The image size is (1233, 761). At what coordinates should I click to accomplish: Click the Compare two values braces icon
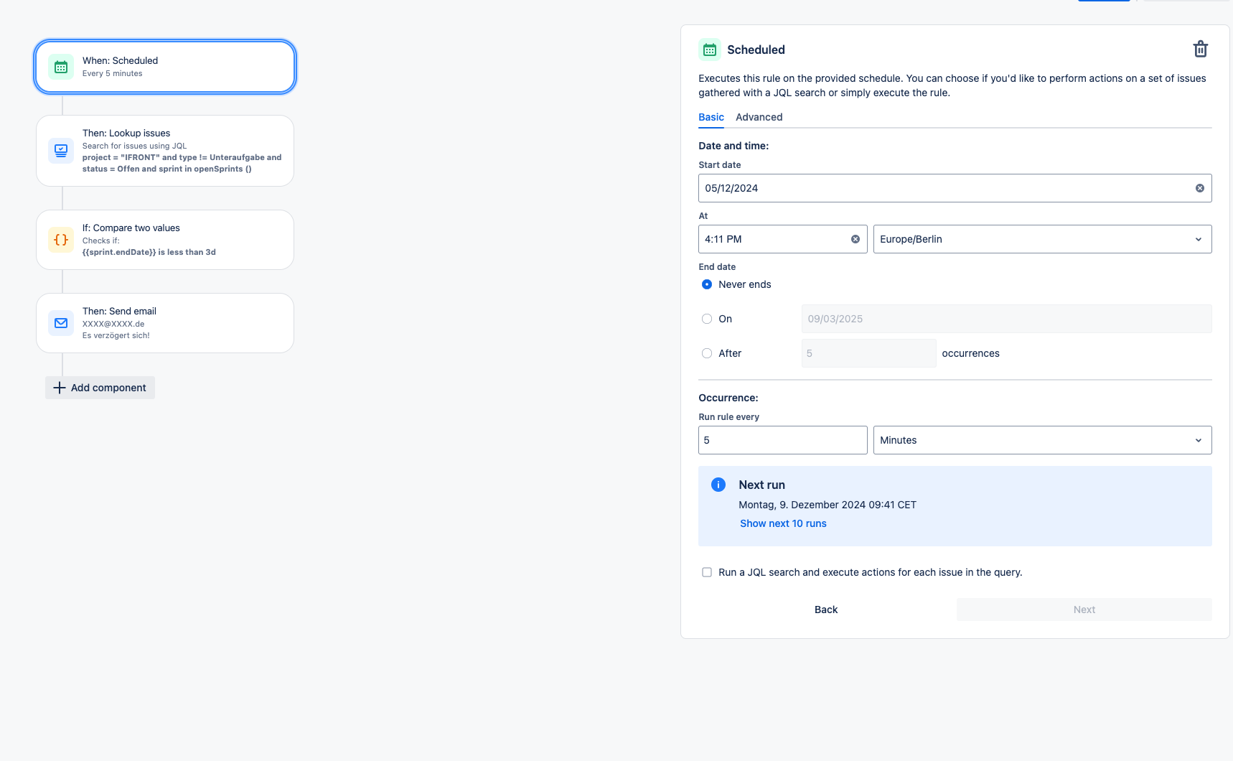(61, 240)
